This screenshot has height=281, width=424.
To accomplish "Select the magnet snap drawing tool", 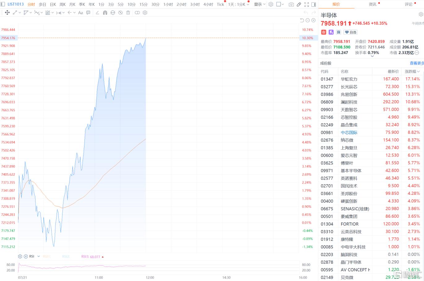I will (105, 13).
